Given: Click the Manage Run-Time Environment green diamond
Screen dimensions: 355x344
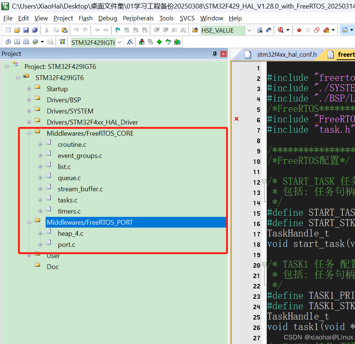Looking at the screenshot, I should click(160, 42).
